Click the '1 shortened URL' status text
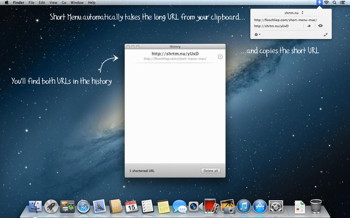The image size is (350, 218). point(142,171)
